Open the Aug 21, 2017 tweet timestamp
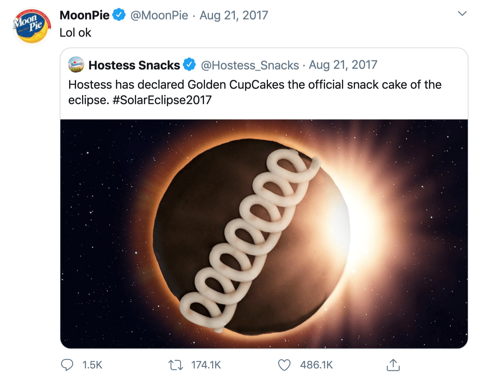The width and height of the screenshot is (480, 380). pyautogui.click(x=234, y=15)
